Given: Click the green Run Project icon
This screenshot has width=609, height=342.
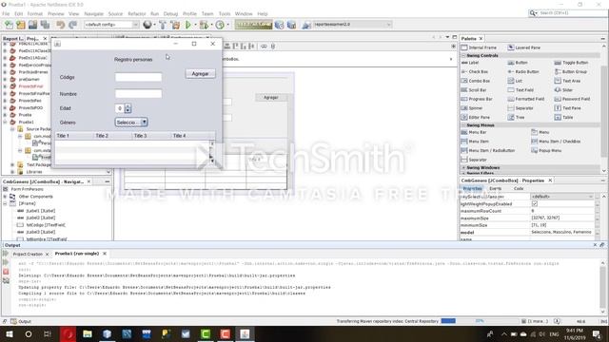Looking at the screenshot, I should pos(188,25).
